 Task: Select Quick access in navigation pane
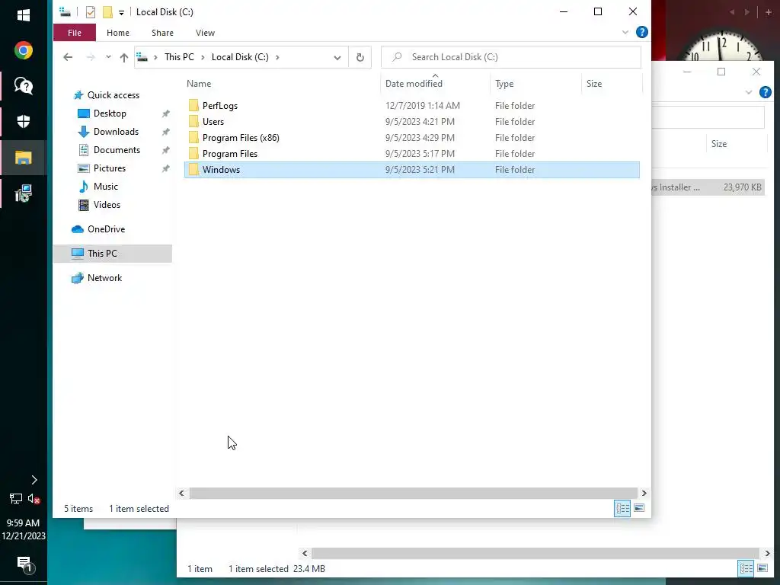coord(113,95)
